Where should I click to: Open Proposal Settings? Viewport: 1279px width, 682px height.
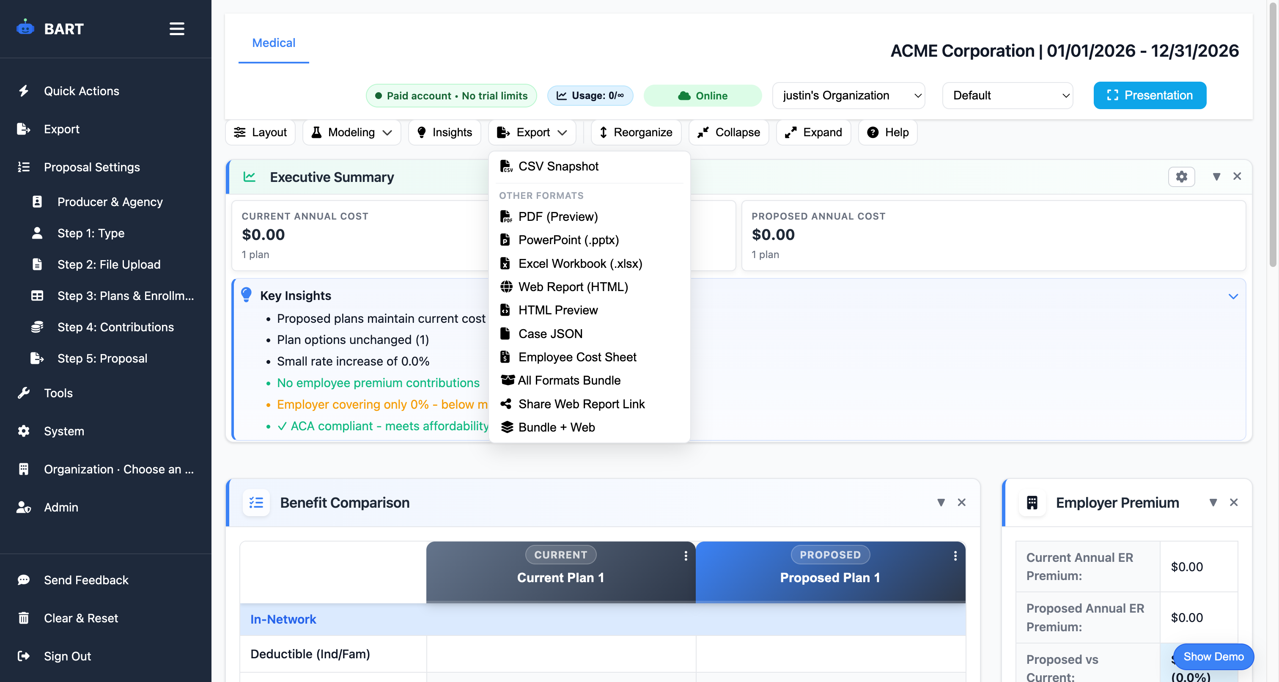(x=91, y=167)
